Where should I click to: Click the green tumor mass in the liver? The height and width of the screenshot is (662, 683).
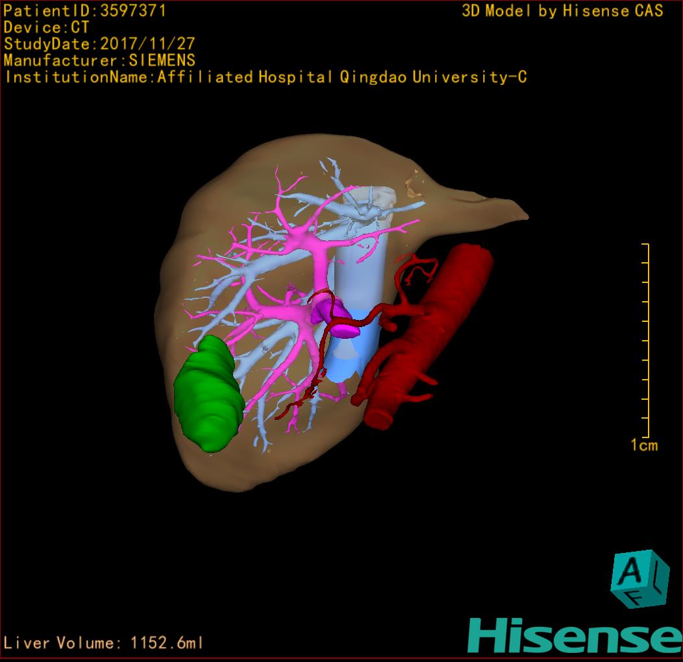pyautogui.click(x=208, y=393)
